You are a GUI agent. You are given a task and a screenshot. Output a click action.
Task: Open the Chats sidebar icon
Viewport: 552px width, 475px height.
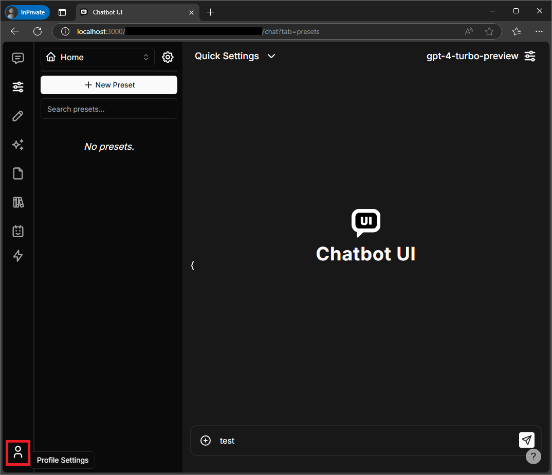click(18, 58)
